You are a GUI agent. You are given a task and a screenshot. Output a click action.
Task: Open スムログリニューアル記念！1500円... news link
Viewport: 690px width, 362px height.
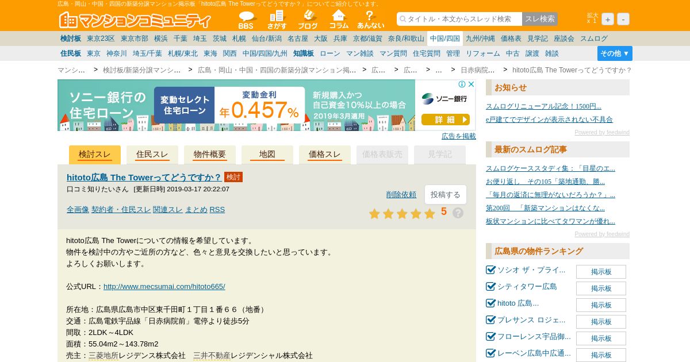click(x=543, y=106)
